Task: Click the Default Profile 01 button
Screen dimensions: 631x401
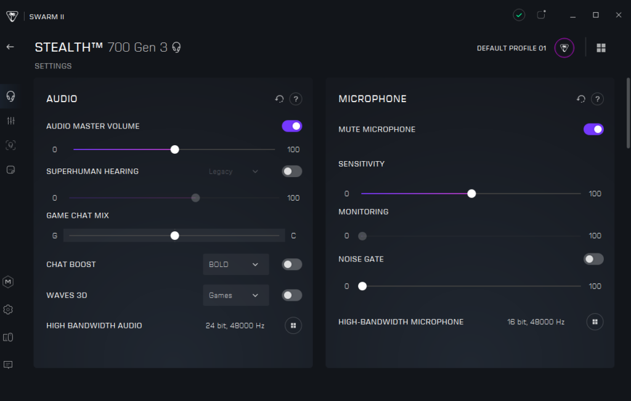Action: click(525, 48)
